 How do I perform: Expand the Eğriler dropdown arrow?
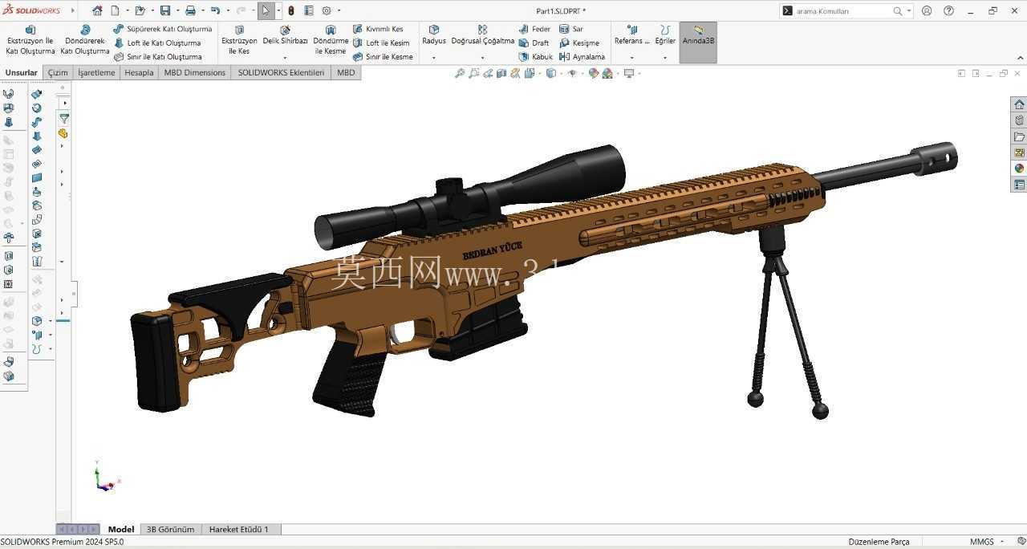pos(665,58)
